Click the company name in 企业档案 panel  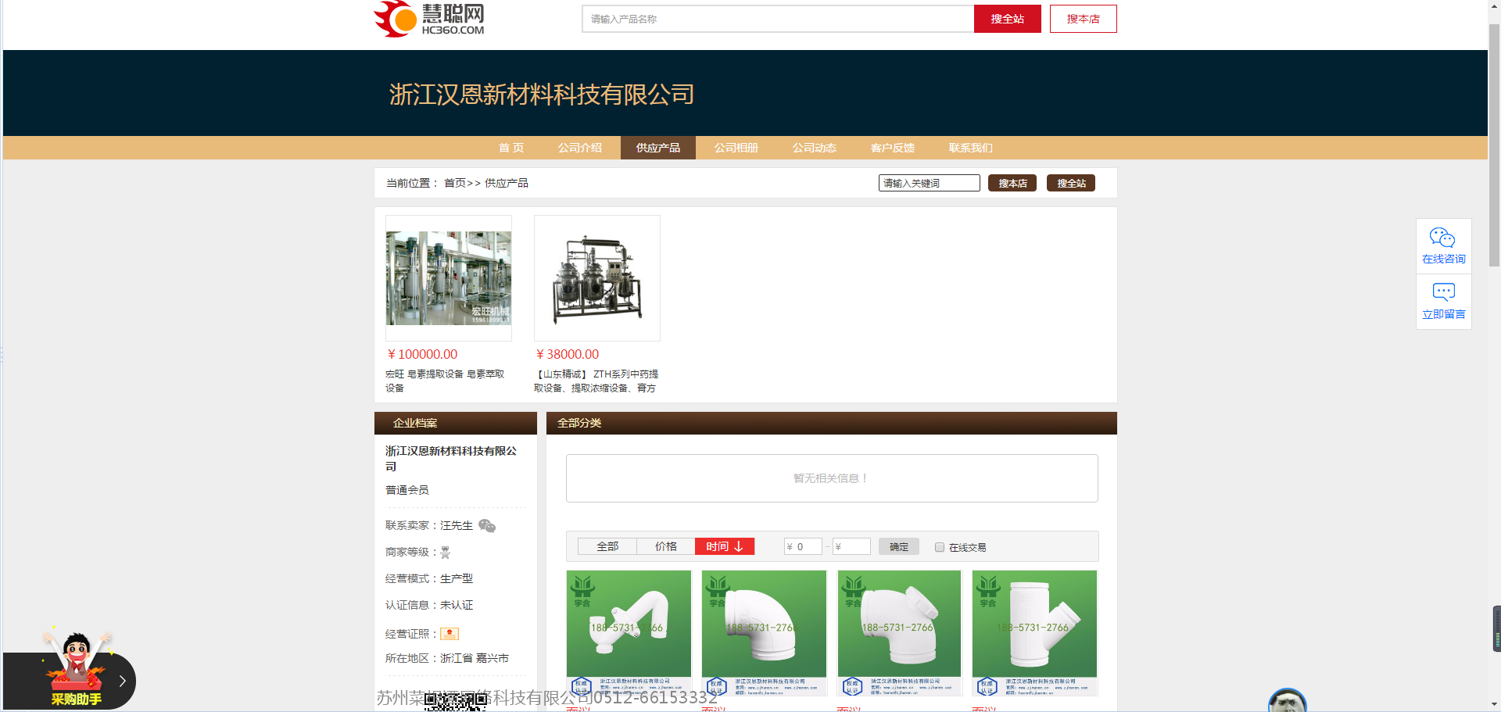tap(451, 458)
